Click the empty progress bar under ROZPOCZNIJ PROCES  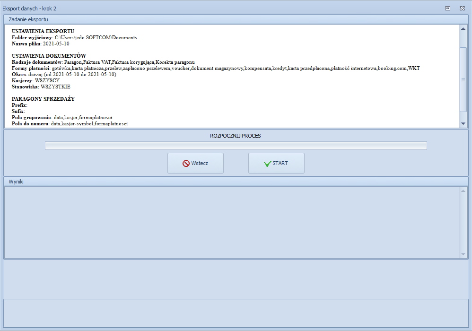[236, 146]
